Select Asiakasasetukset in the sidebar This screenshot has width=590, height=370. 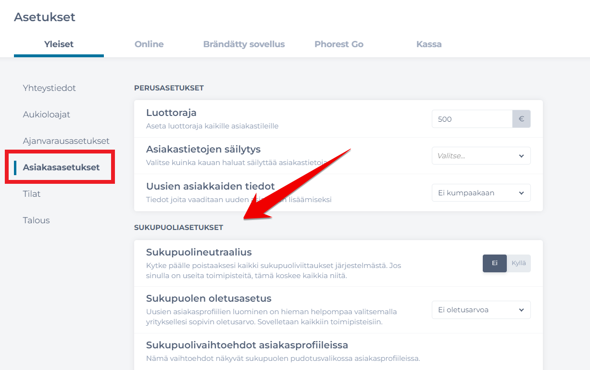60,167
